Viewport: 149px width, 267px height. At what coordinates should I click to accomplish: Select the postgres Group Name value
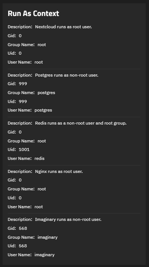pos(46,93)
